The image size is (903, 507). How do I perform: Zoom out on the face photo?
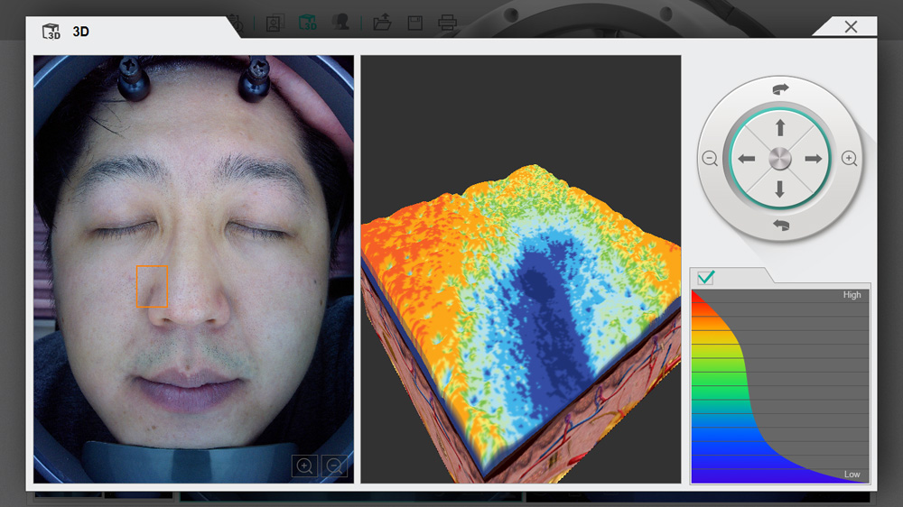(x=334, y=466)
